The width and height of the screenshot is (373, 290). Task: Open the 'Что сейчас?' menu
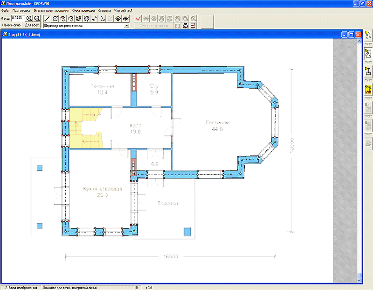pyautogui.click(x=123, y=10)
